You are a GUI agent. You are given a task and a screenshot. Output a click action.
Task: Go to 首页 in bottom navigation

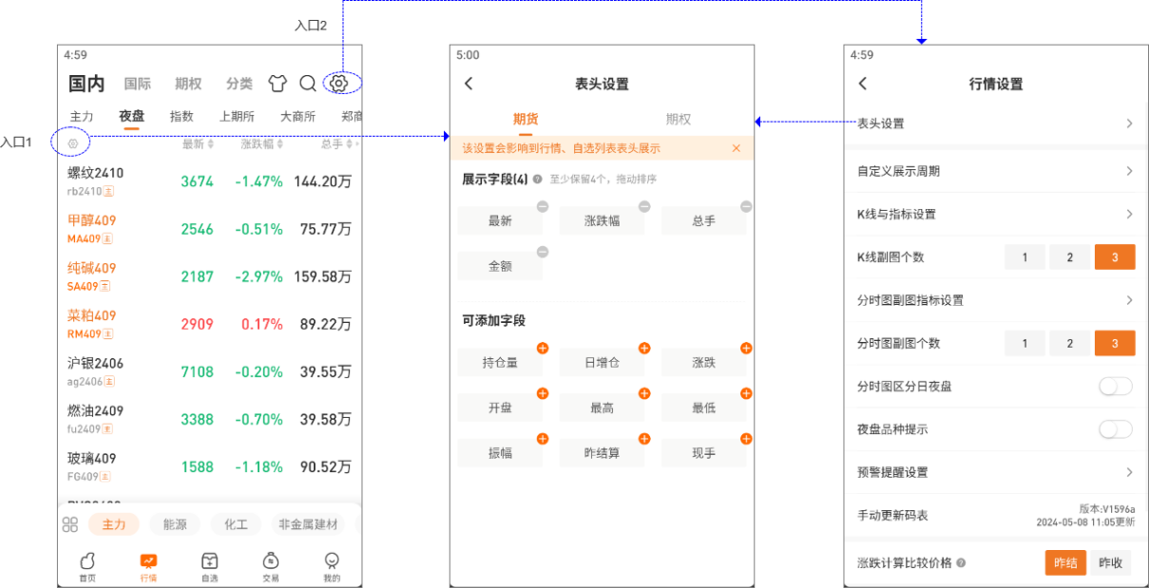click(x=87, y=567)
